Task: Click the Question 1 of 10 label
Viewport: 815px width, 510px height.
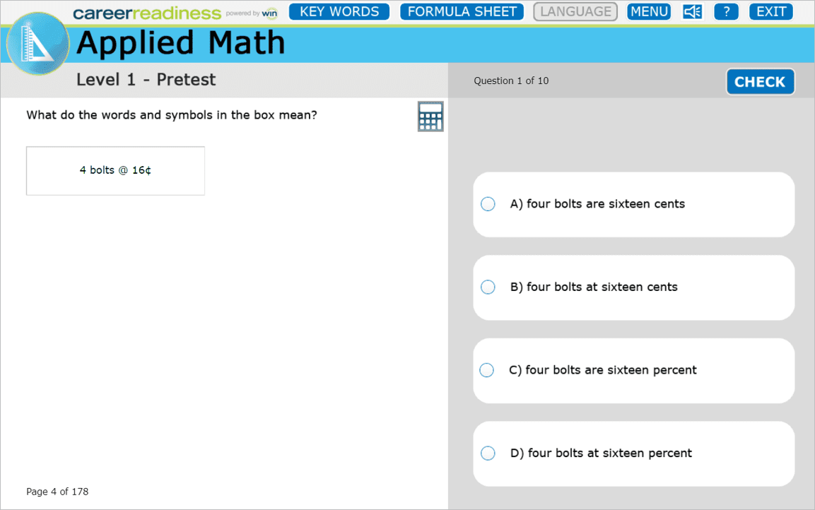Action: click(511, 81)
